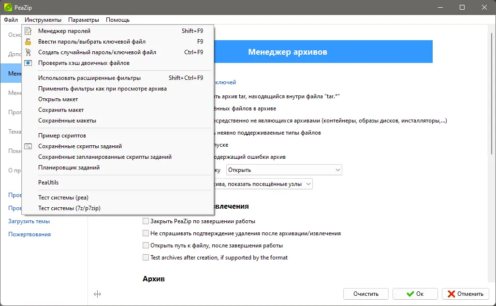The image size is (496, 306).
Task: Click the green checkmark on Ok button
Action: 410,294
